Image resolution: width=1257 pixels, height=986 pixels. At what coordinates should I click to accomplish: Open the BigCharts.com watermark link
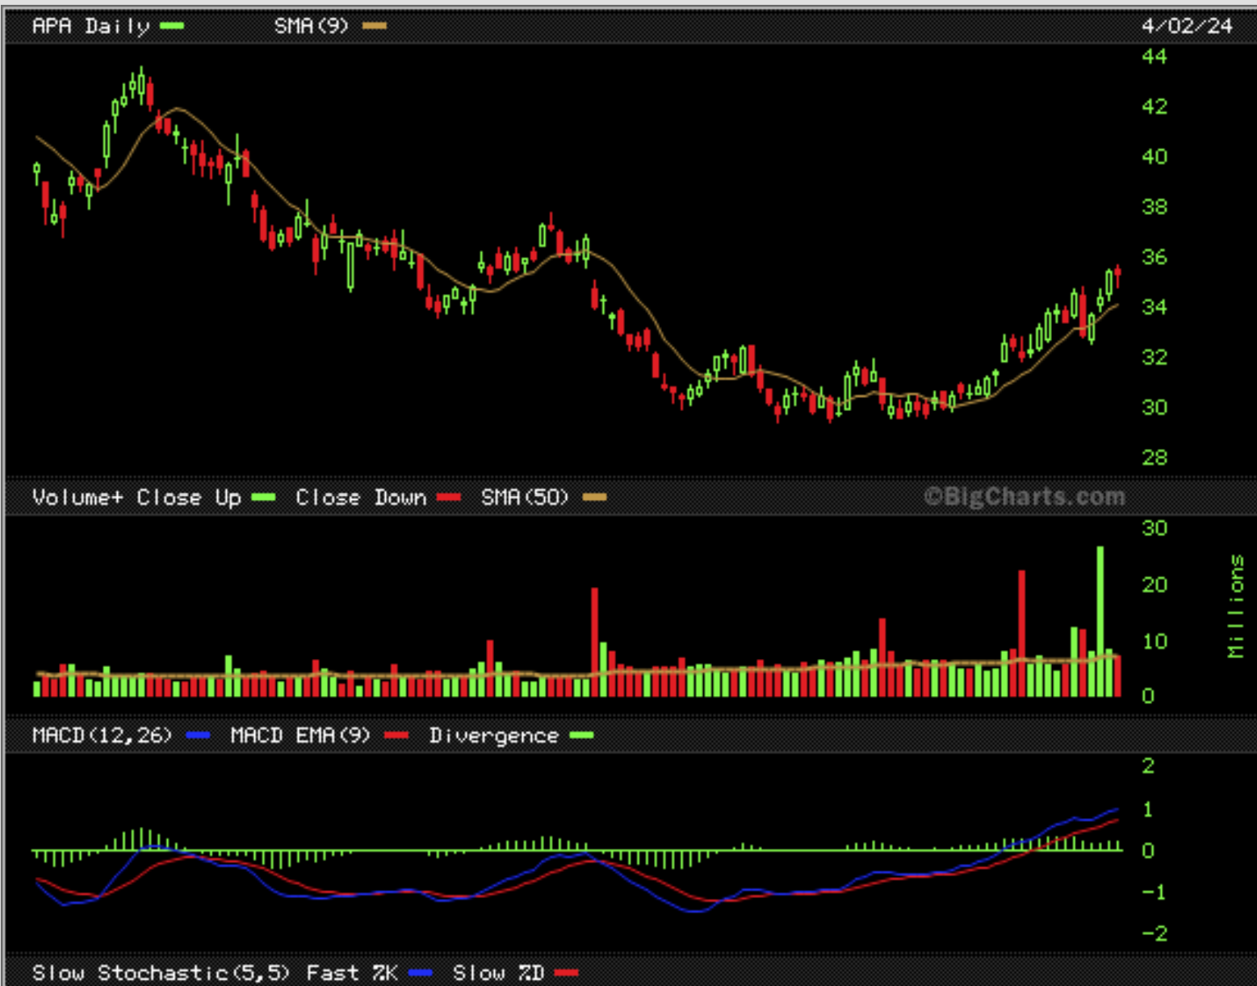[1024, 497]
